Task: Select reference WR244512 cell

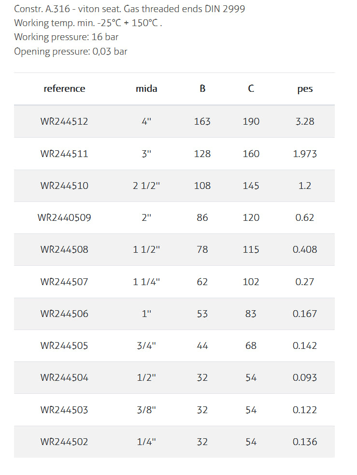Action: click(x=64, y=122)
